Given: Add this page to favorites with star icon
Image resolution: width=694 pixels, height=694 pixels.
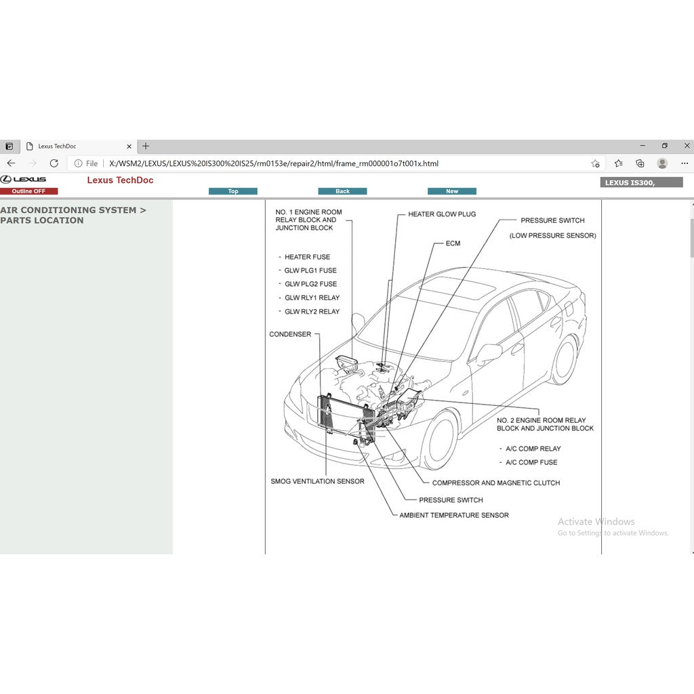Looking at the screenshot, I should pos(594,163).
